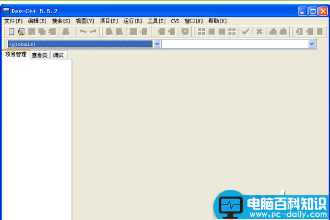Click the Undo arrow in the toolbar

pyautogui.click(x=83, y=32)
